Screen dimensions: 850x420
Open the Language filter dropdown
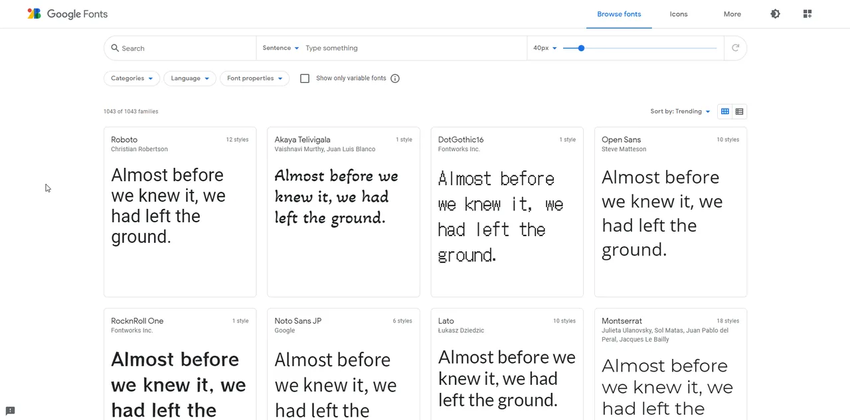[x=190, y=78]
